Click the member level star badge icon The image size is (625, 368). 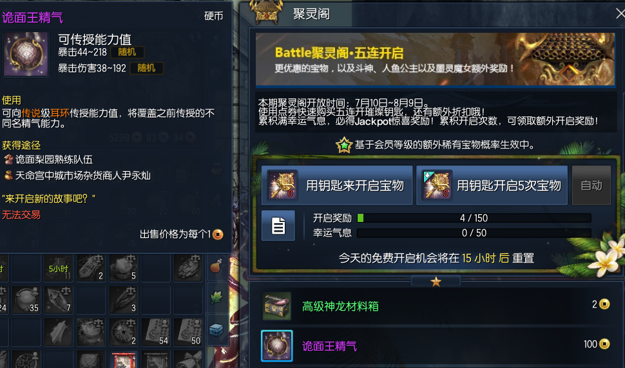344,145
